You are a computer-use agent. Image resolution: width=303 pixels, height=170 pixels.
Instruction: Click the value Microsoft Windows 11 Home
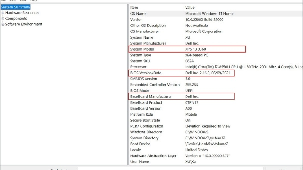coord(209,14)
